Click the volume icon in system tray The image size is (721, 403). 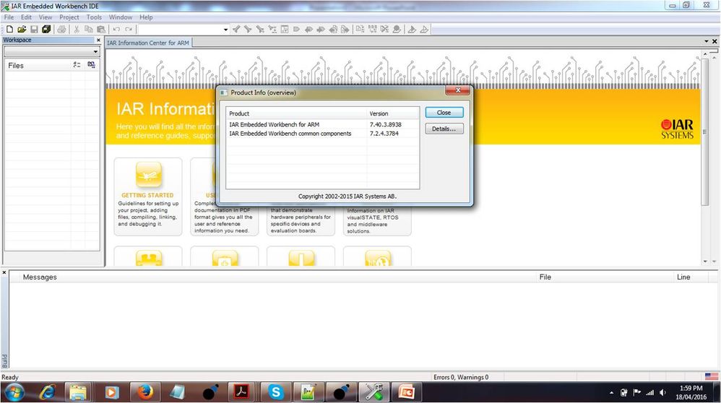(x=662, y=393)
